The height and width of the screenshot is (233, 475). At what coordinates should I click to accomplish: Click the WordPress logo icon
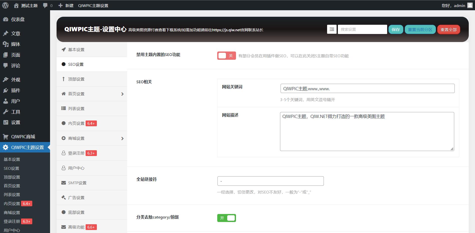[x=5, y=5]
